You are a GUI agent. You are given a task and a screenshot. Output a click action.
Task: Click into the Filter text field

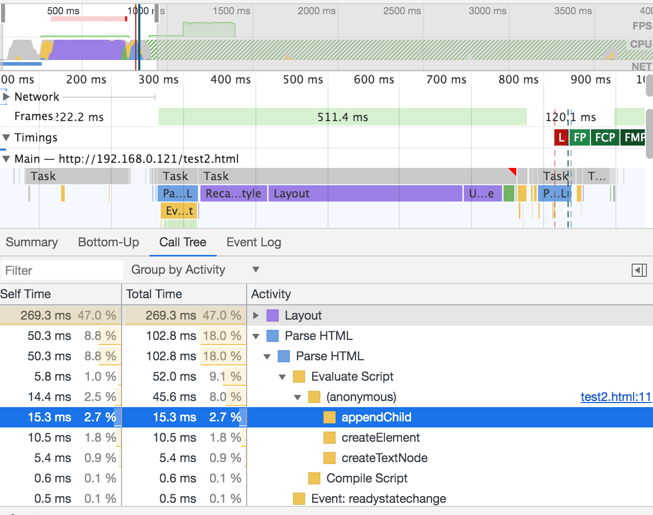coord(61,270)
